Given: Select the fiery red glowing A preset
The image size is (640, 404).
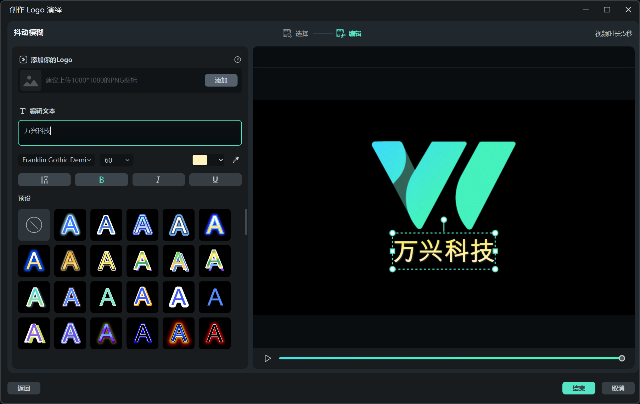Looking at the screenshot, I should click(178, 333).
